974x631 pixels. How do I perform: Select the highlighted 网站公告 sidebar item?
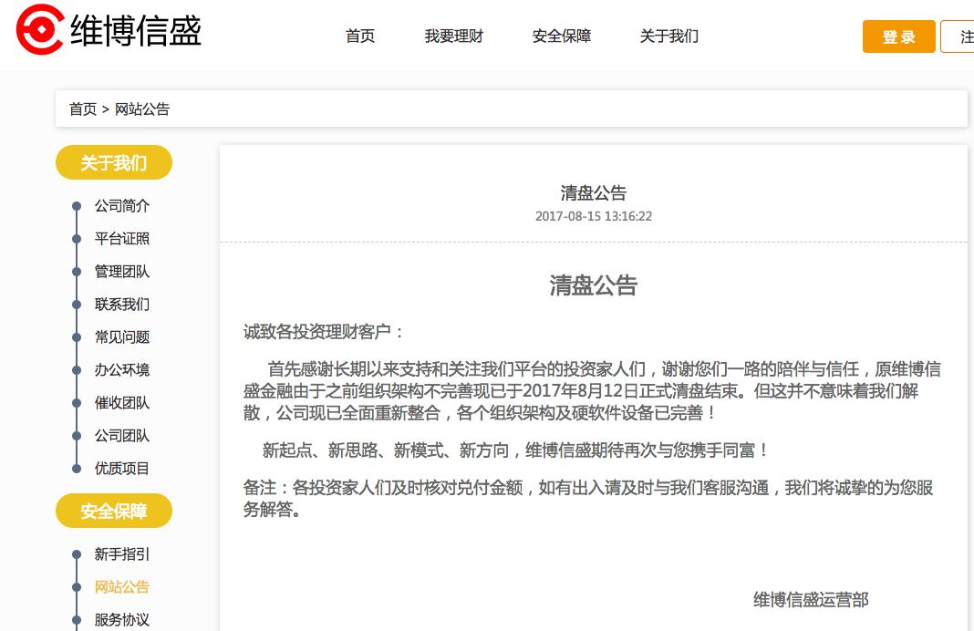pyautogui.click(x=121, y=587)
